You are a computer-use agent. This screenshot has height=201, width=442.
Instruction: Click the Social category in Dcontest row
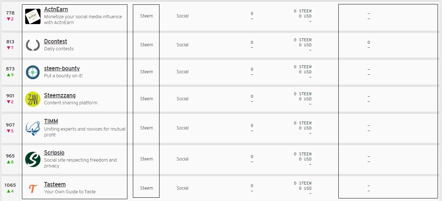pos(182,45)
